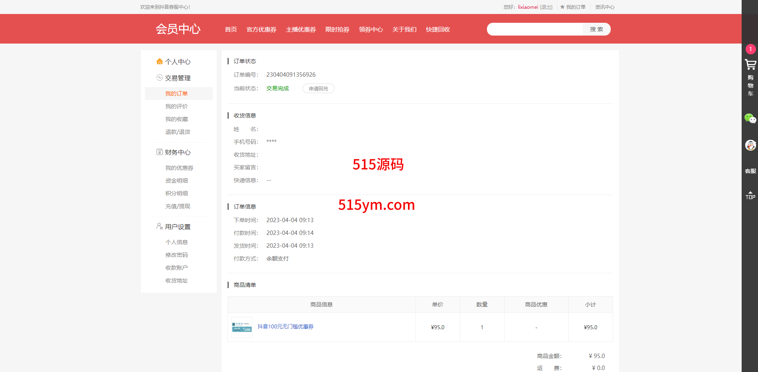758x372 pixels.
Task: Click the home icon beside 个人中心
Action: 160,62
